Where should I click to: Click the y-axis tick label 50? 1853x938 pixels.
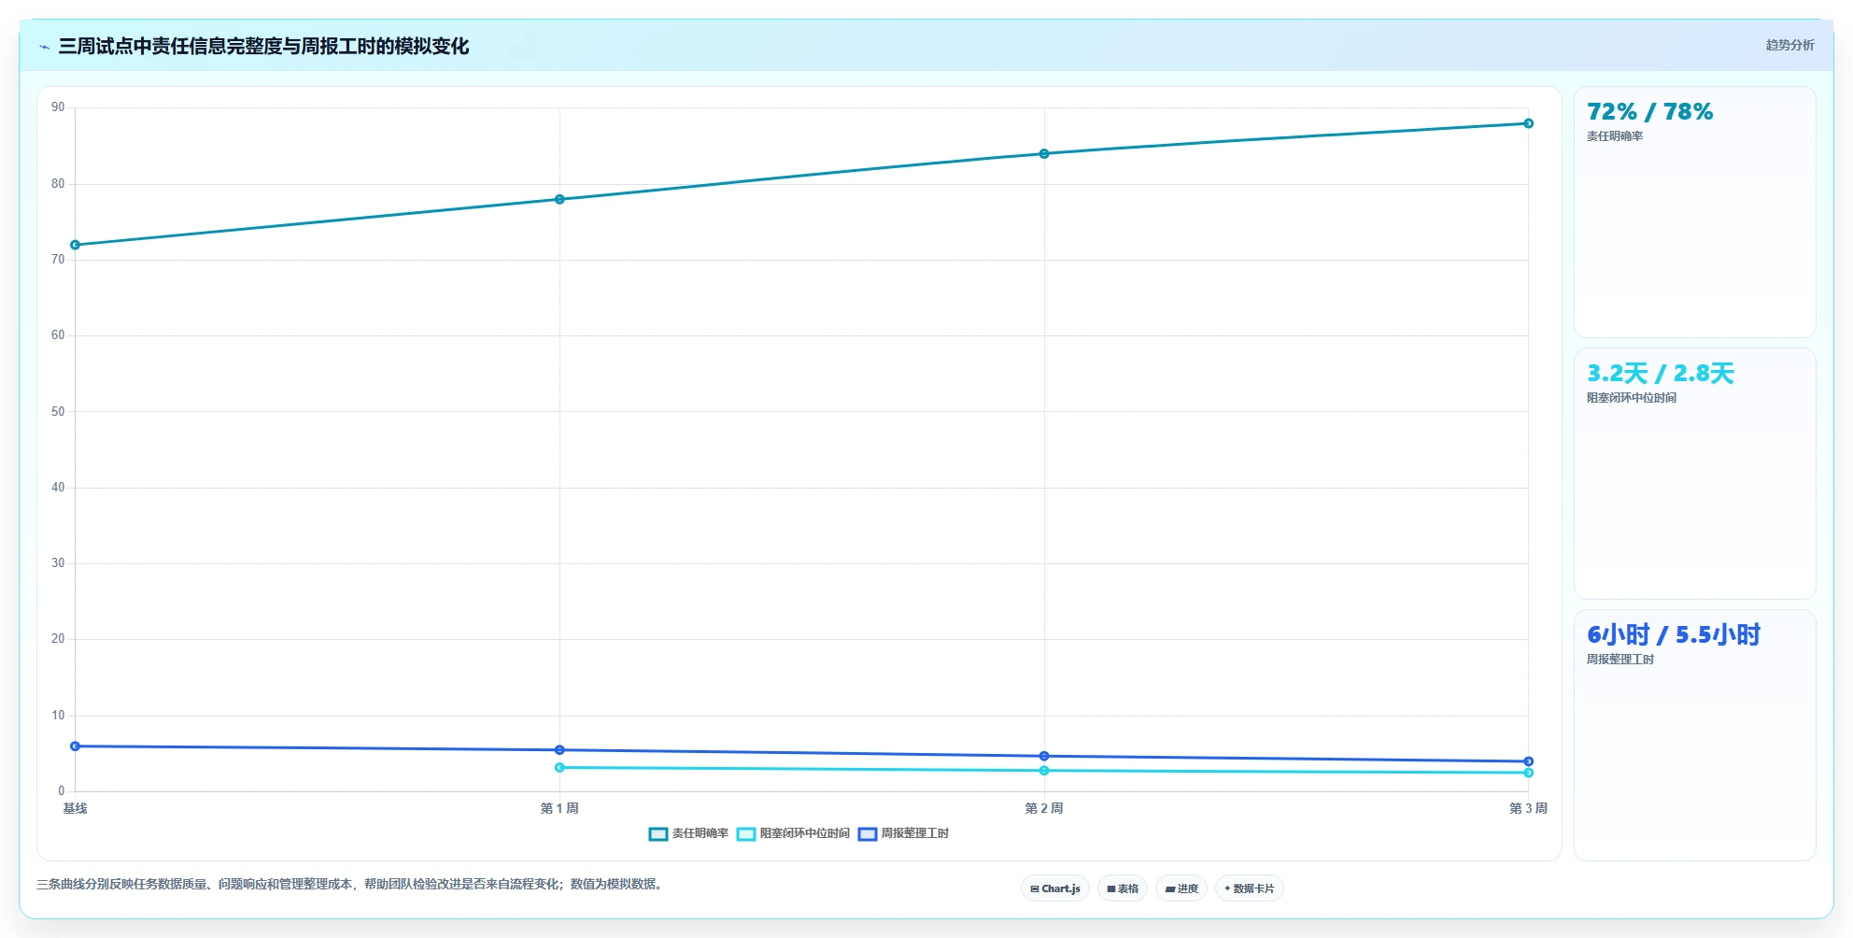58,412
